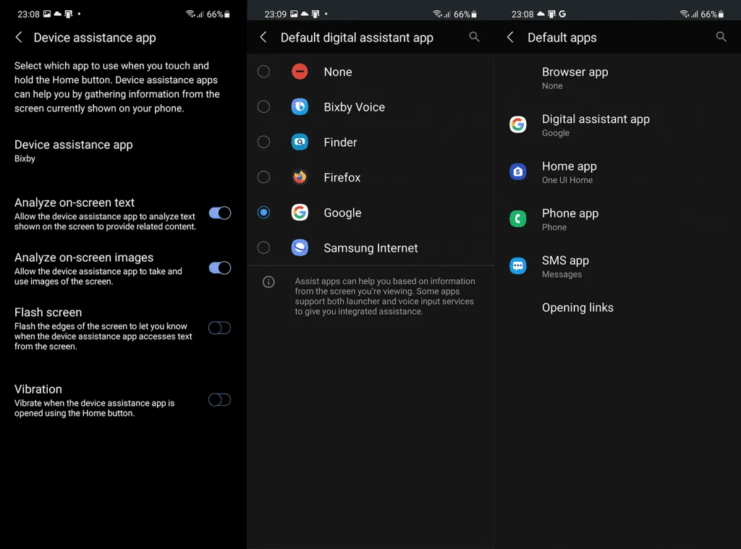Open search on Default apps screen
Screen dimensions: 741x549
point(721,37)
